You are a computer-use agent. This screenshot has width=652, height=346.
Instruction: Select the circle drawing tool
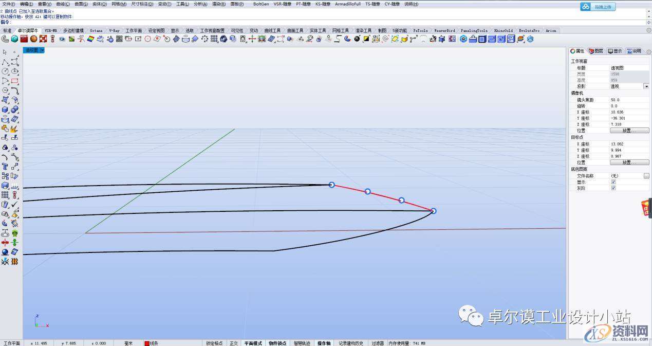point(5,71)
